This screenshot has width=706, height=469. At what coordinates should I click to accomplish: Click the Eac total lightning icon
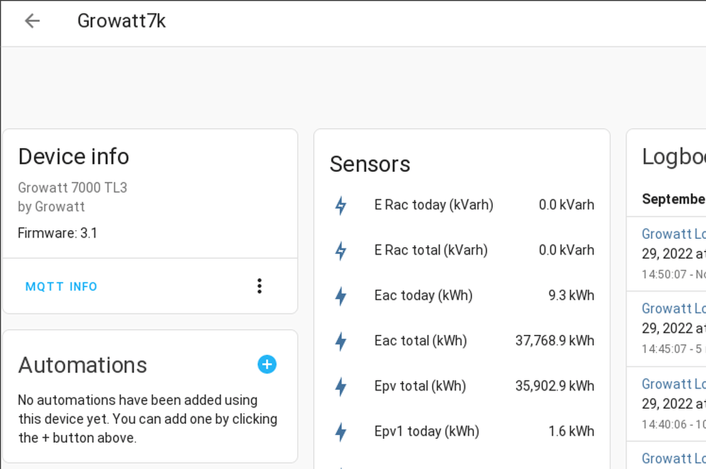pos(341,341)
